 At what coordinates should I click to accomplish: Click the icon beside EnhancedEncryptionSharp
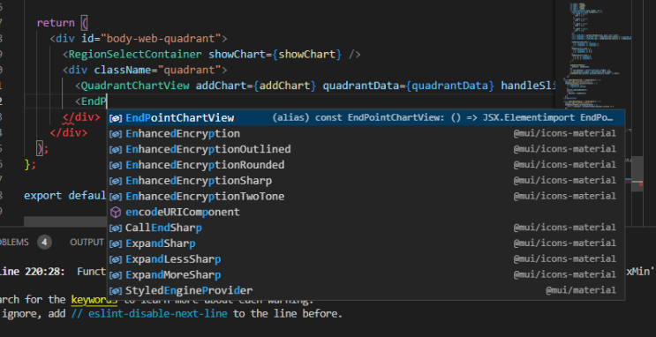click(x=116, y=181)
